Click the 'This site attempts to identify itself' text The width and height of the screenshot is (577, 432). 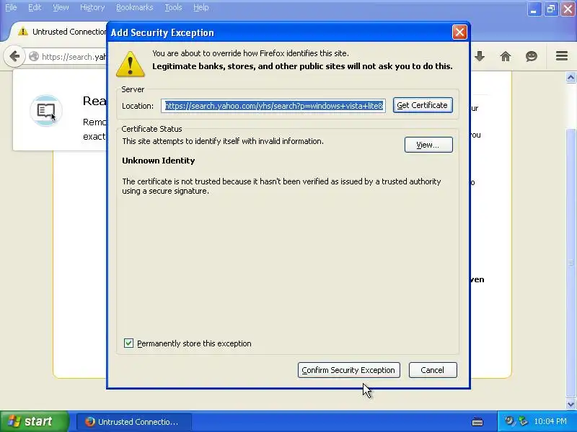tap(223, 141)
